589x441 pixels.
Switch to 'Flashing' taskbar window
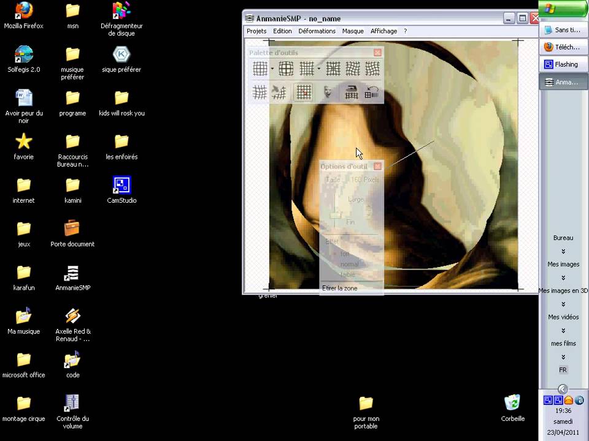(563, 64)
